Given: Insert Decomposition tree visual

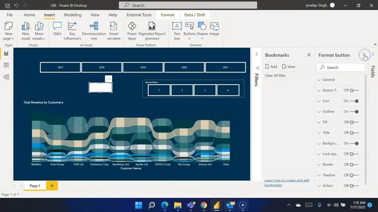Looking at the screenshot, I should 94,31.
